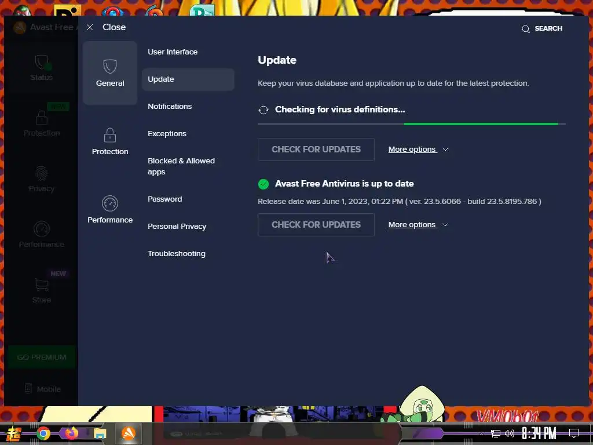
Task: Open Mobile in the dimmed sidebar
Action: [42, 389]
